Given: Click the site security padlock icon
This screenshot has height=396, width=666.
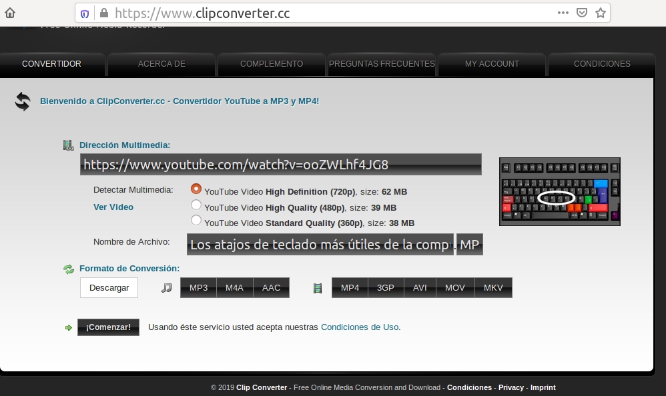Looking at the screenshot, I should 103,13.
